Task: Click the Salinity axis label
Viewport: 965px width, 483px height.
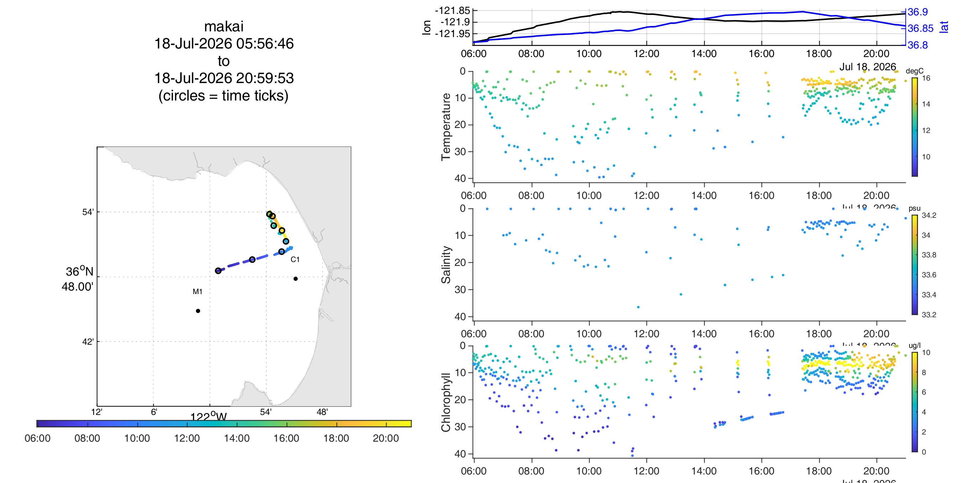Action: pos(446,265)
